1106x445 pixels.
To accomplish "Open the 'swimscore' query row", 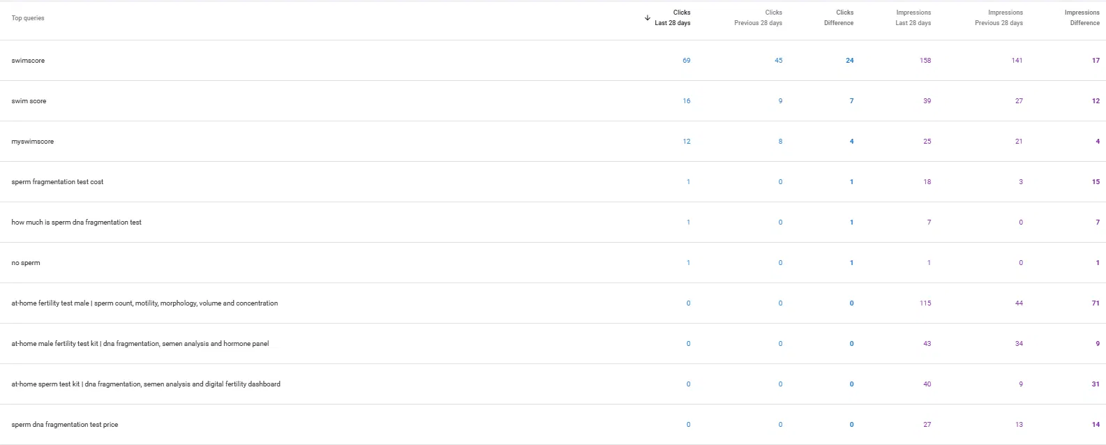I will [553, 61].
